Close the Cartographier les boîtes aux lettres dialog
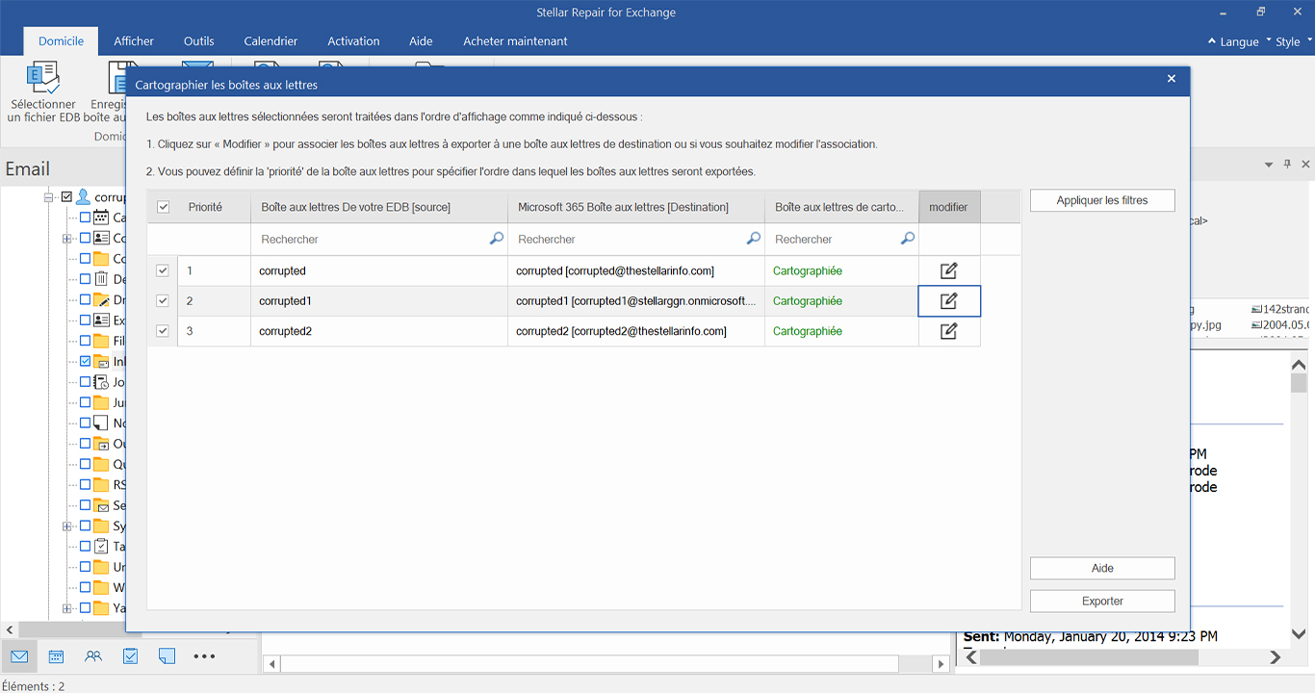Viewport: 1315px width, 693px height. 1172,79
